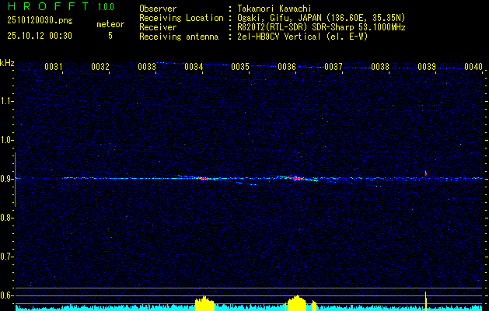Click the 'Receiver' field label

tap(158, 27)
